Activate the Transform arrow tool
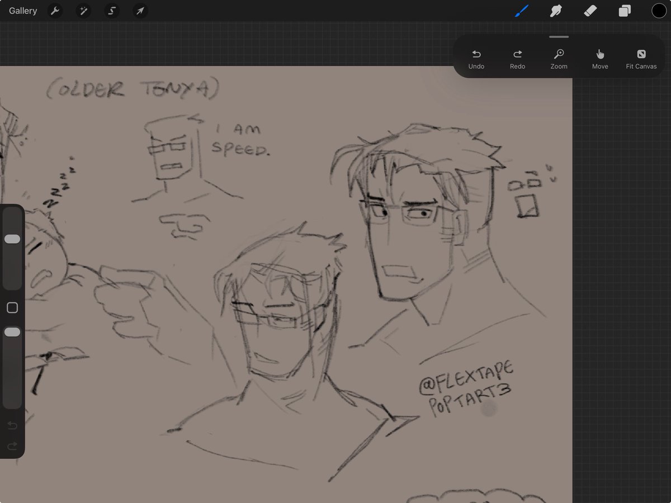The width and height of the screenshot is (671, 503). pos(140,11)
